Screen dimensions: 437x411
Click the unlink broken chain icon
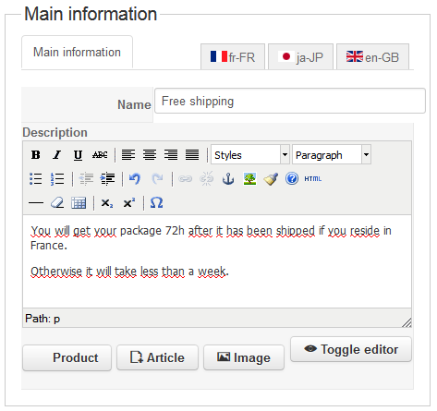207,178
